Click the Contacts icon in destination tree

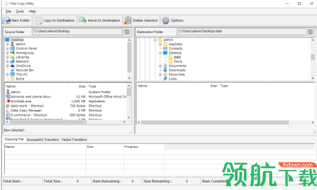[x=165, y=49]
